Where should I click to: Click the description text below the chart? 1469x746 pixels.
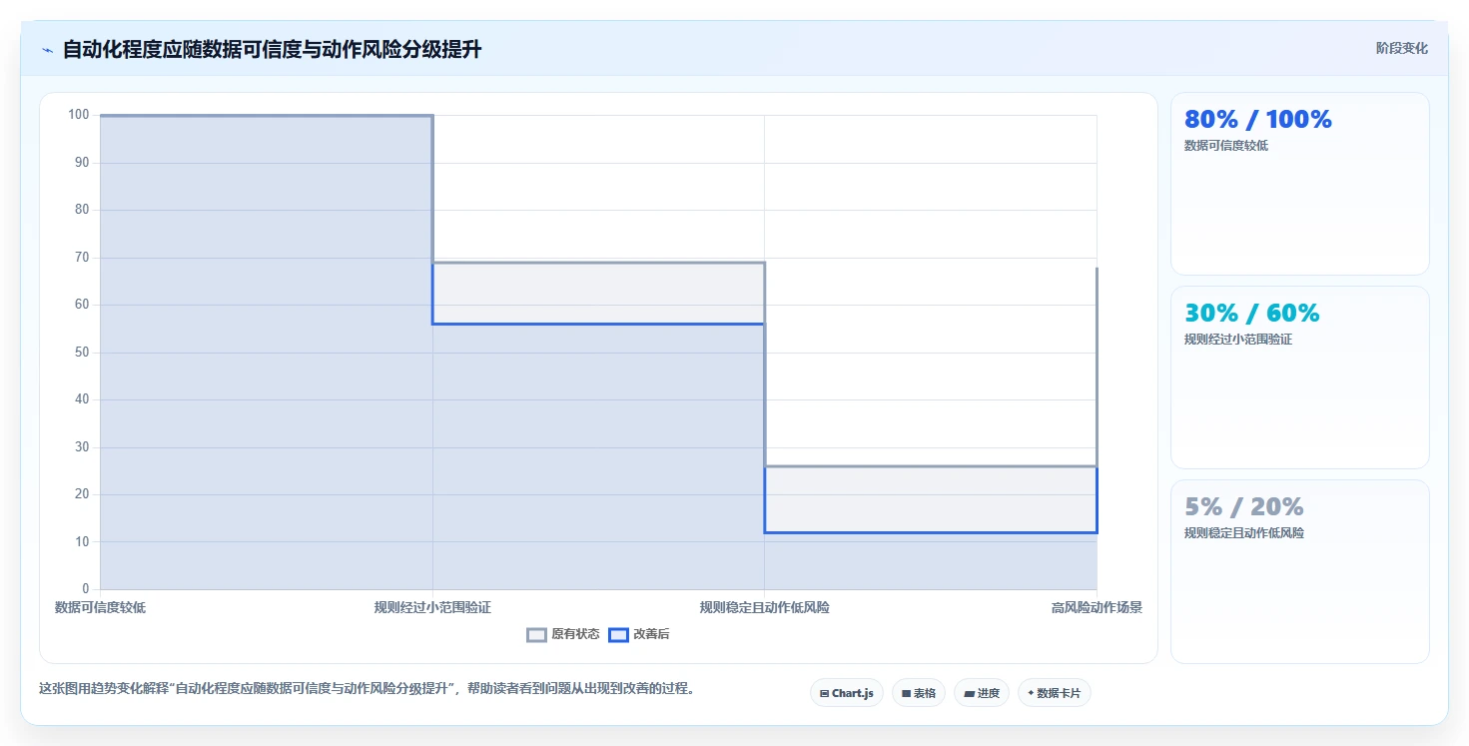pyautogui.click(x=367, y=689)
